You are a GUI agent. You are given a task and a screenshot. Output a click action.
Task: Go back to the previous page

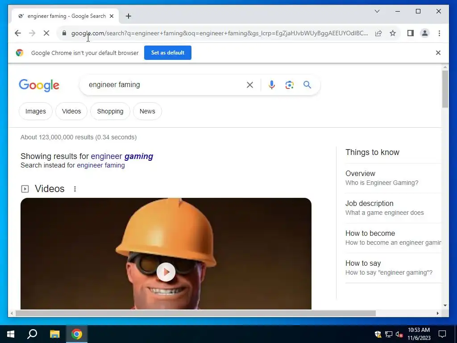(18, 33)
